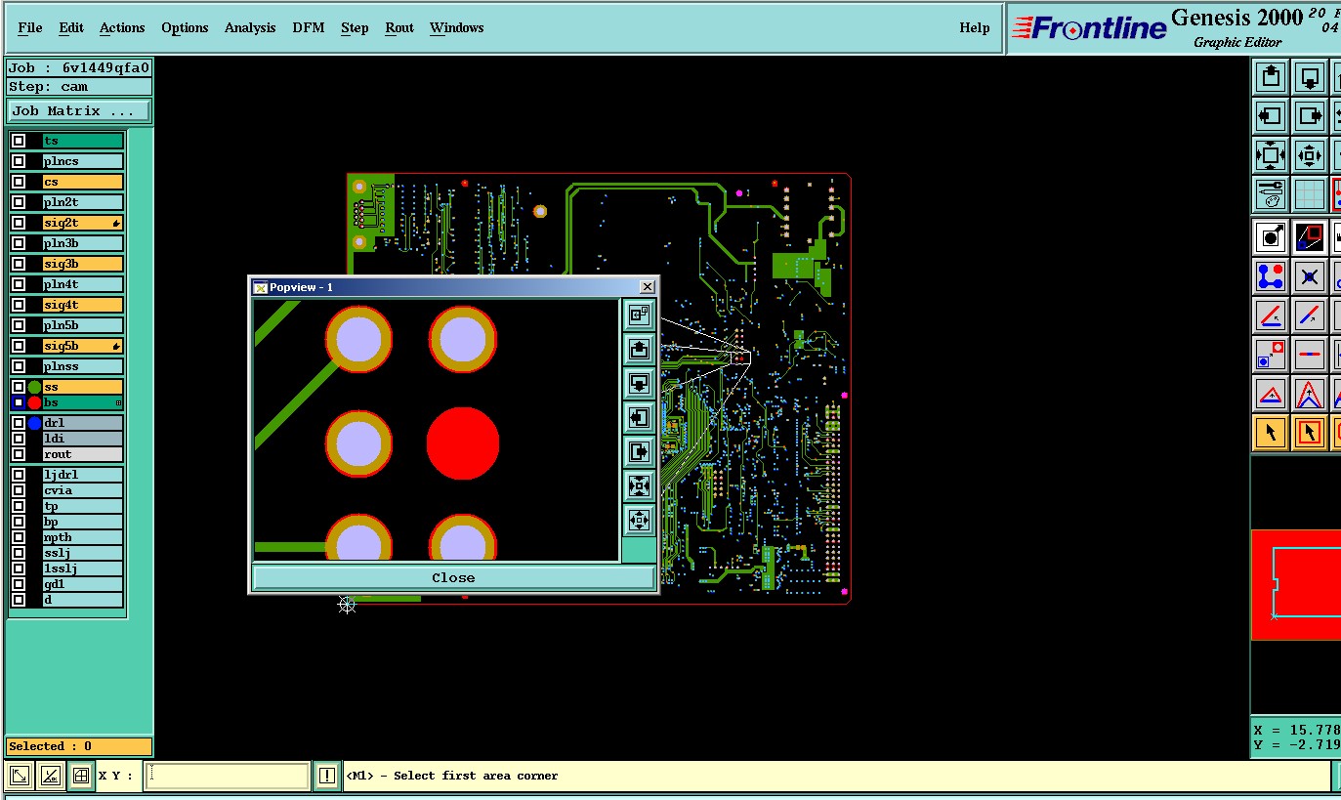
Task: Click the green color dot of layer ss
Action: [x=34, y=388]
